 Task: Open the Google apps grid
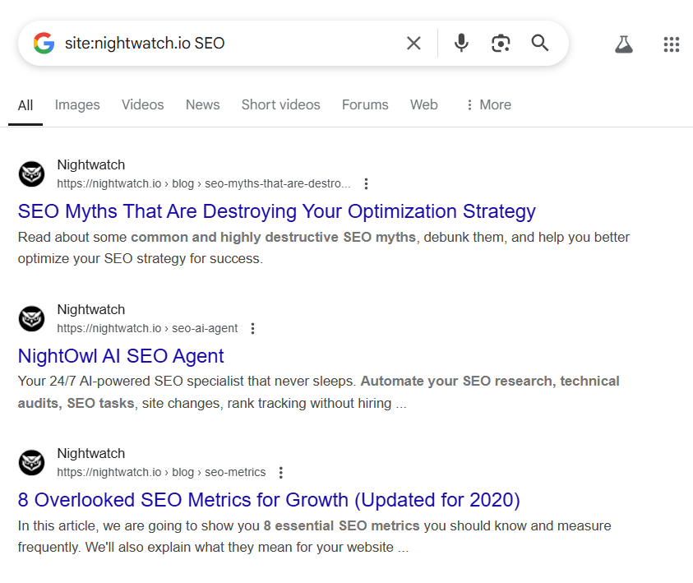pos(672,44)
